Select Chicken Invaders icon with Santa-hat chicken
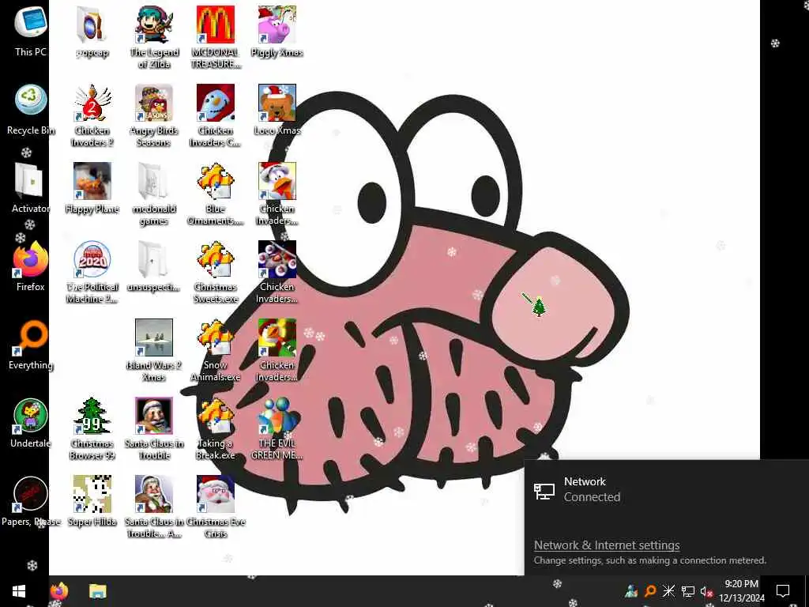The width and height of the screenshot is (809, 607). pyautogui.click(x=277, y=181)
